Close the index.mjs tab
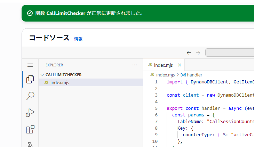 (180, 65)
